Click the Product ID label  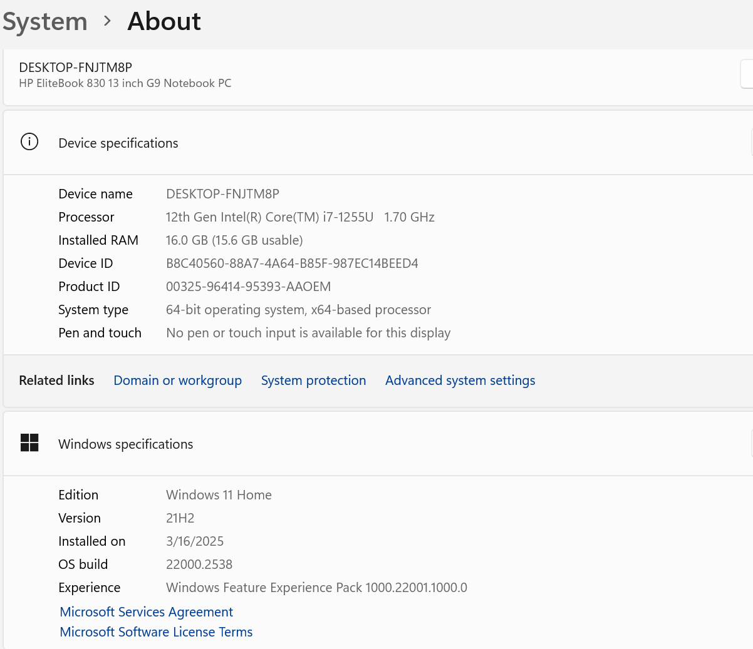tap(89, 287)
